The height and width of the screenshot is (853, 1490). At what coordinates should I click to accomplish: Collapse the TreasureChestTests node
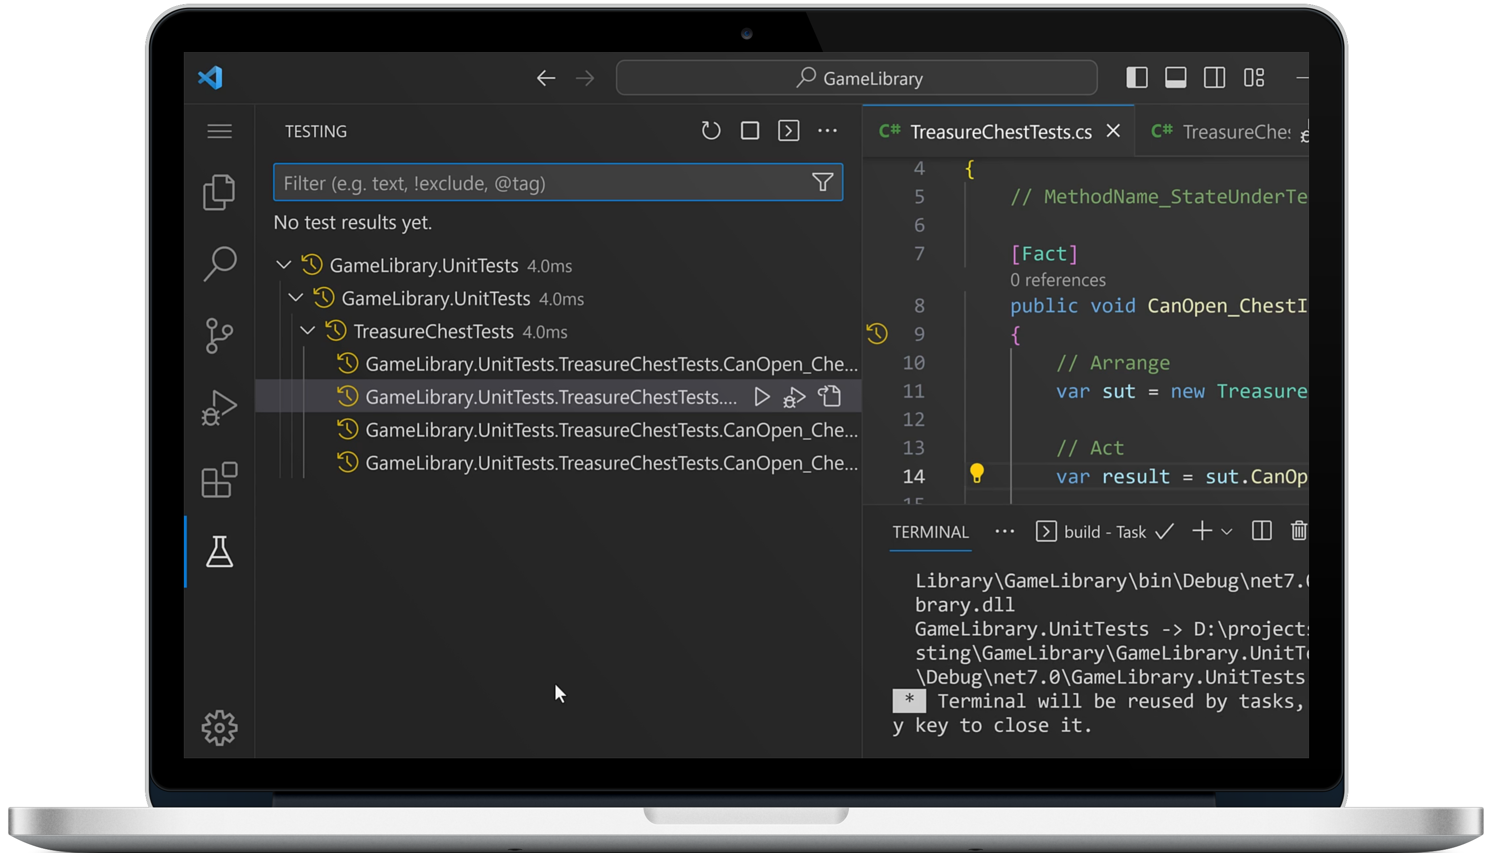click(x=308, y=331)
